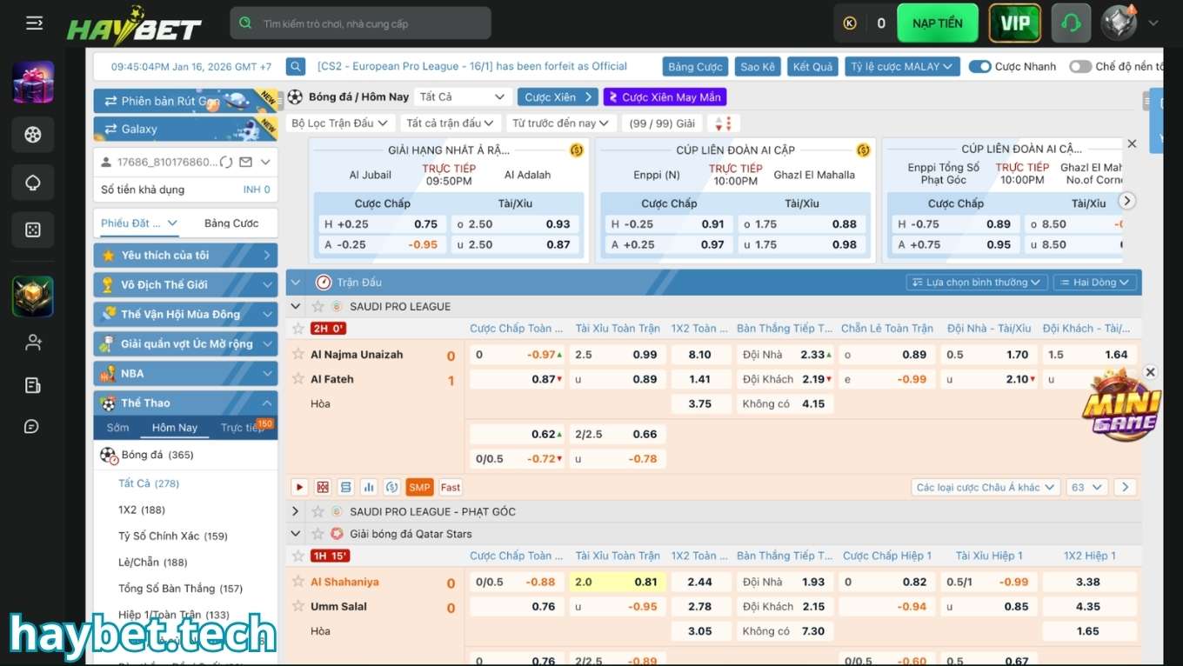
Task: Favorite the Al Najma Unaizah match star
Action: pyautogui.click(x=298, y=355)
